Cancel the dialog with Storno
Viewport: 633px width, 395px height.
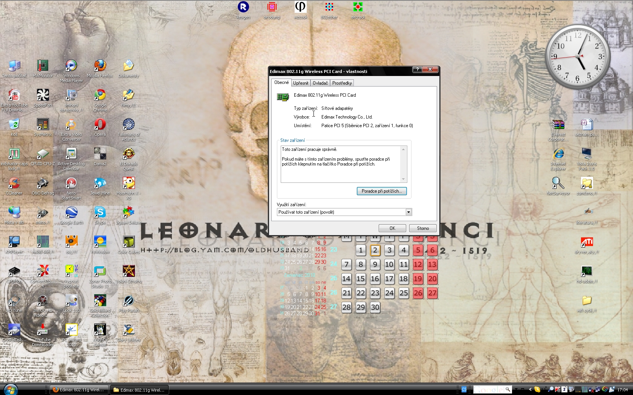pyautogui.click(x=423, y=228)
